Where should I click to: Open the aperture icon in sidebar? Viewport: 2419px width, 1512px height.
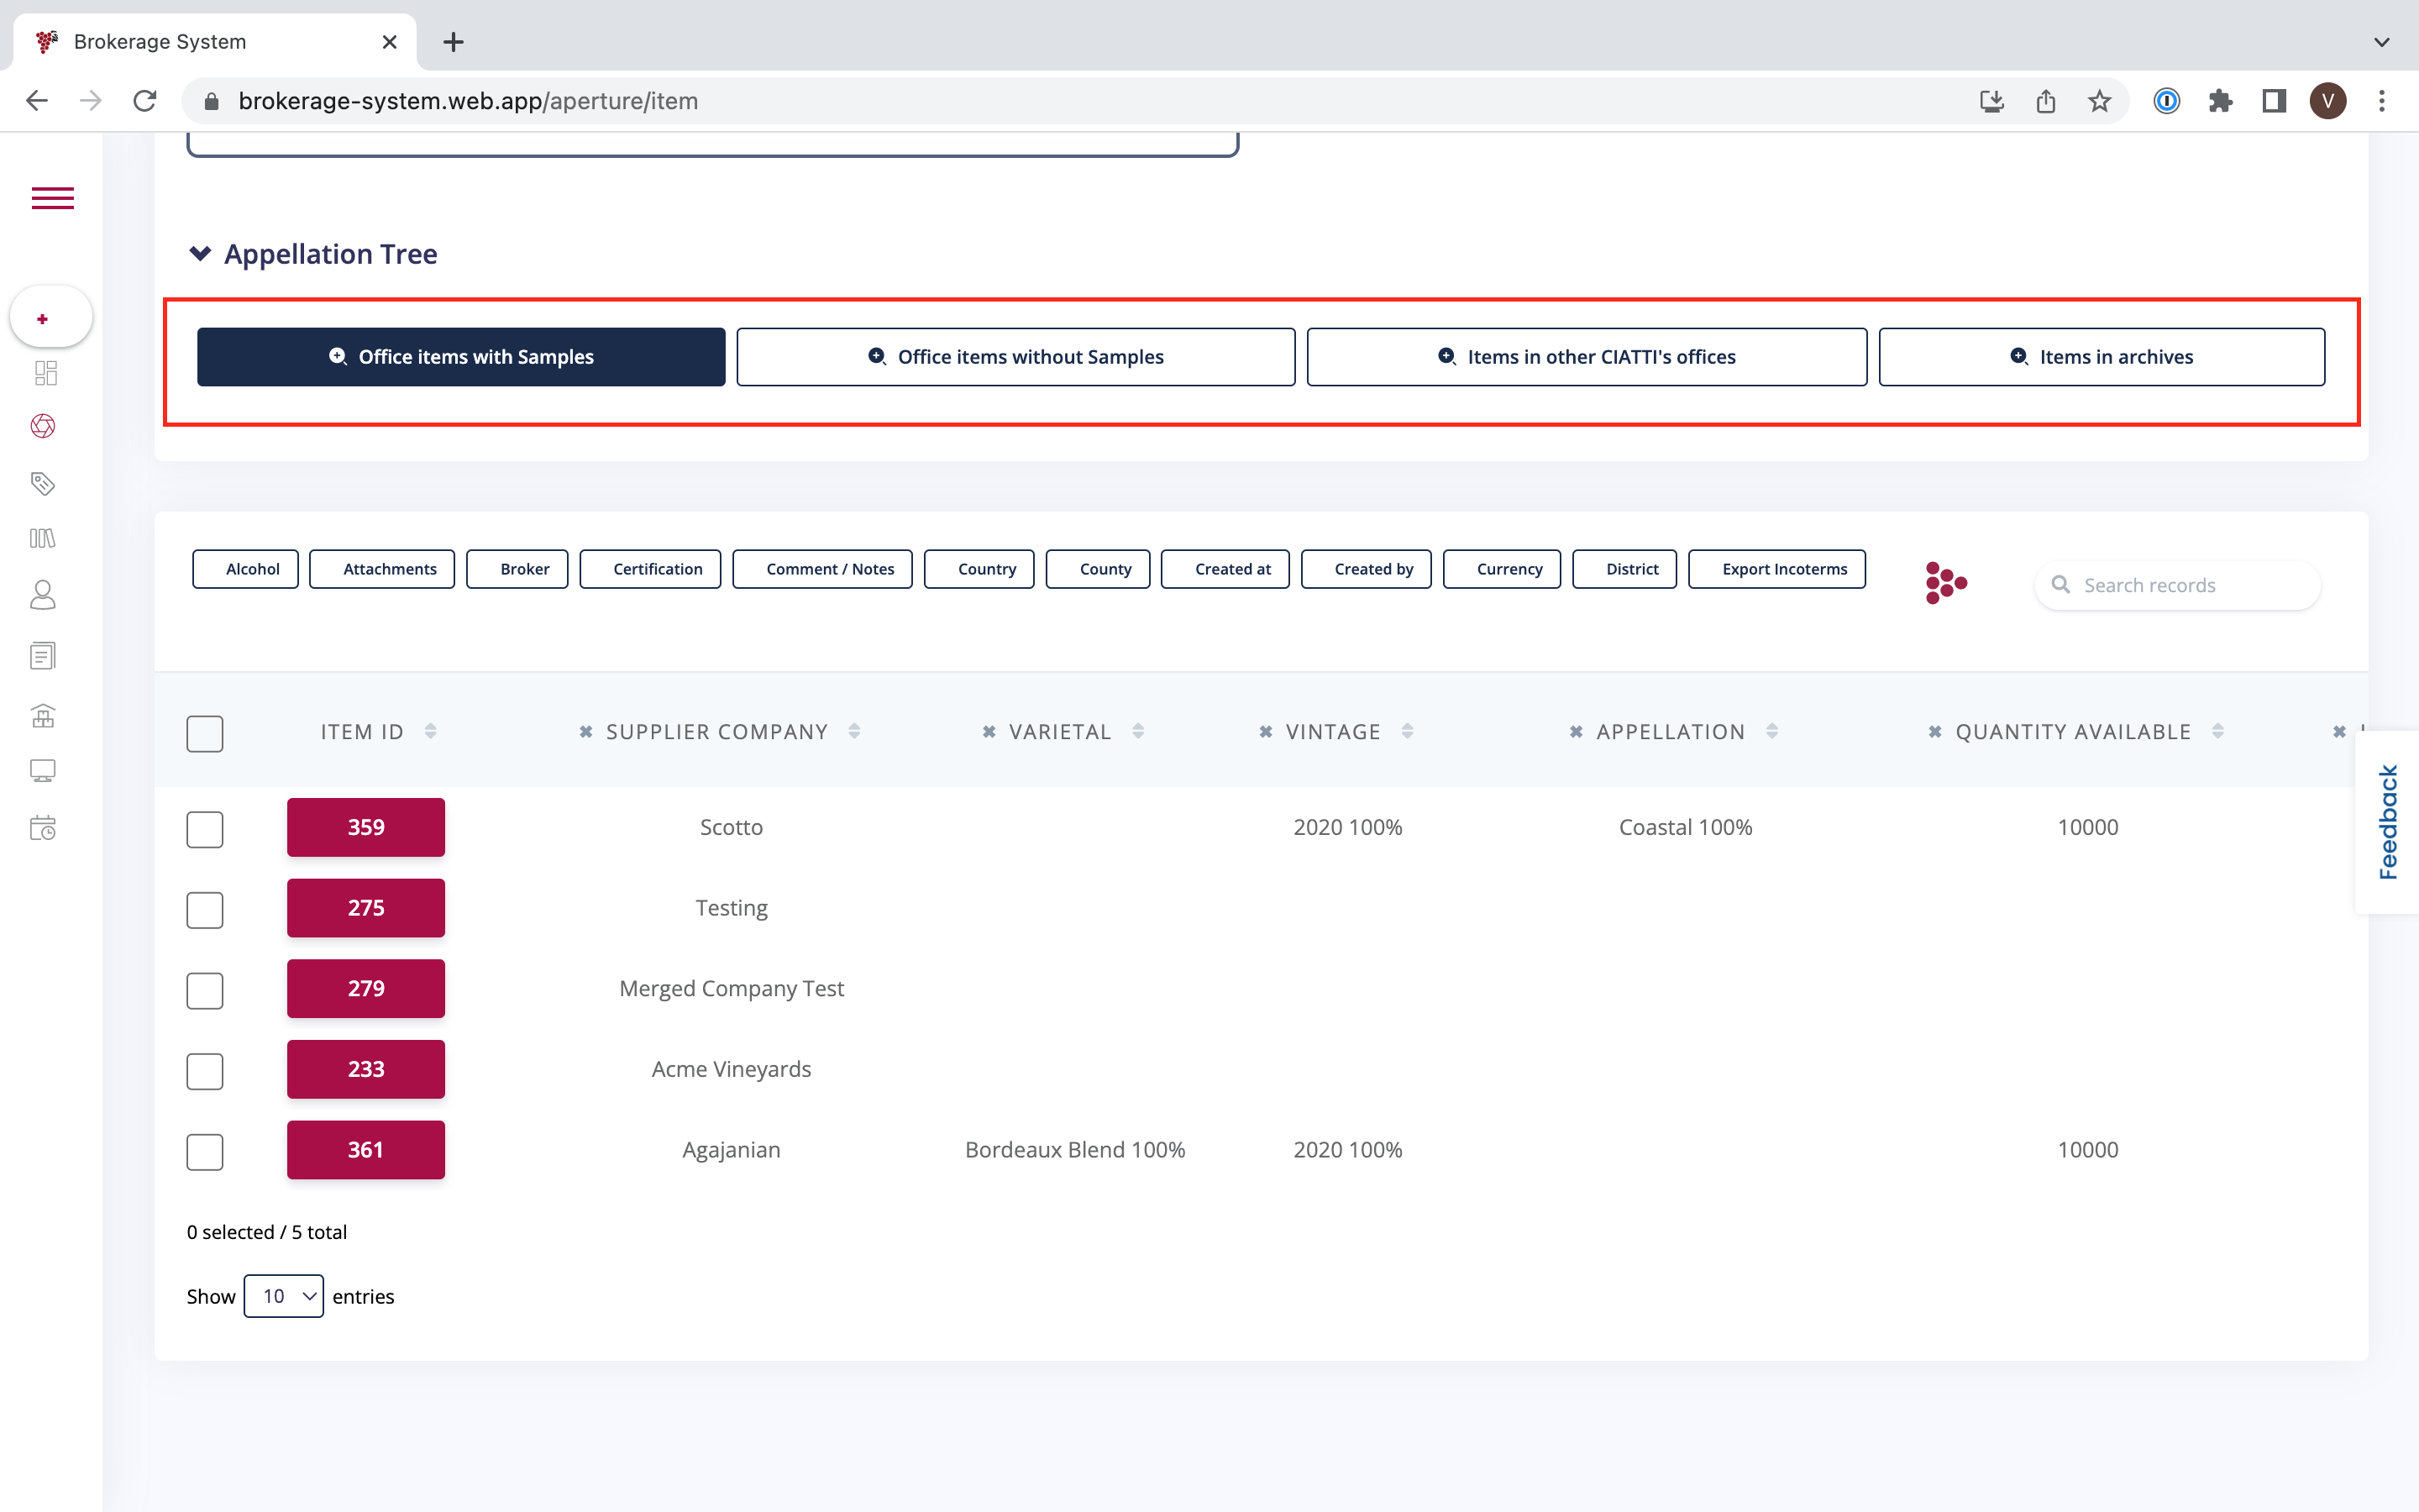tap(43, 426)
